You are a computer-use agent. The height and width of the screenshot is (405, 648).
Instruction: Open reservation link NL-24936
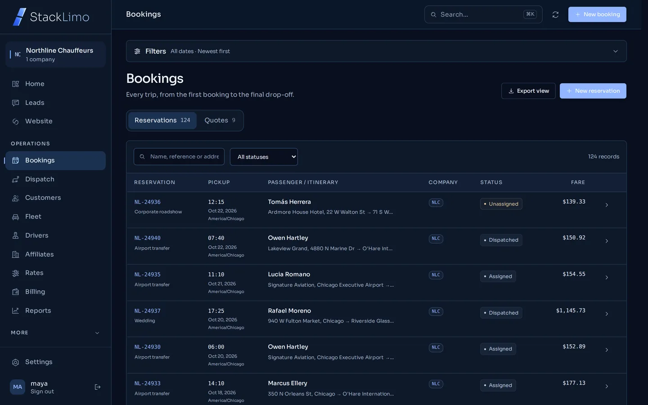pyautogui.click(x=148, y=202)
